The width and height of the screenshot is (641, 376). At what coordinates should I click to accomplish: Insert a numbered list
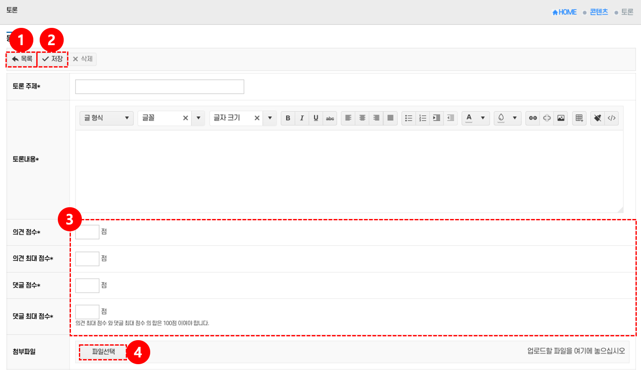pos(422,118)
